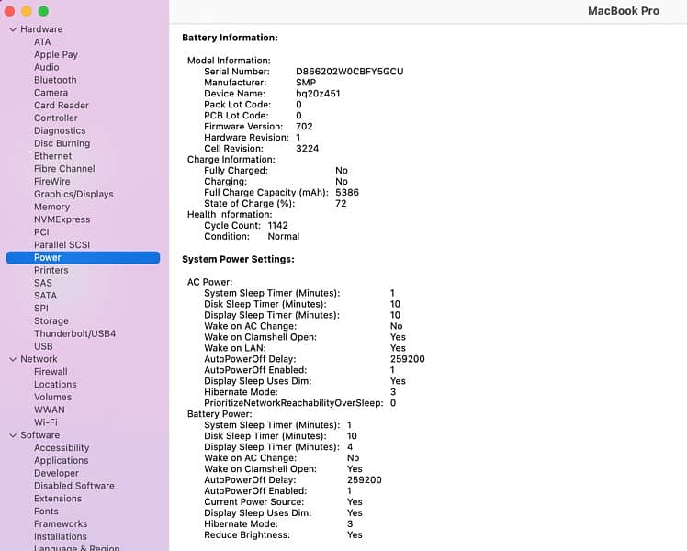This screenshot has width=687, height=551.
Task: Click the green zoom window button
Action: [43, 11]
